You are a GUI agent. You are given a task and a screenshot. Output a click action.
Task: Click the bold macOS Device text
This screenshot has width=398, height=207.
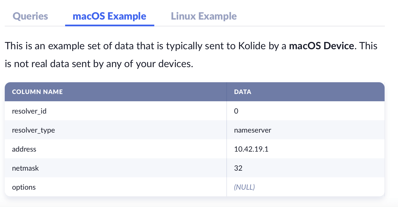tap(321, 46)
